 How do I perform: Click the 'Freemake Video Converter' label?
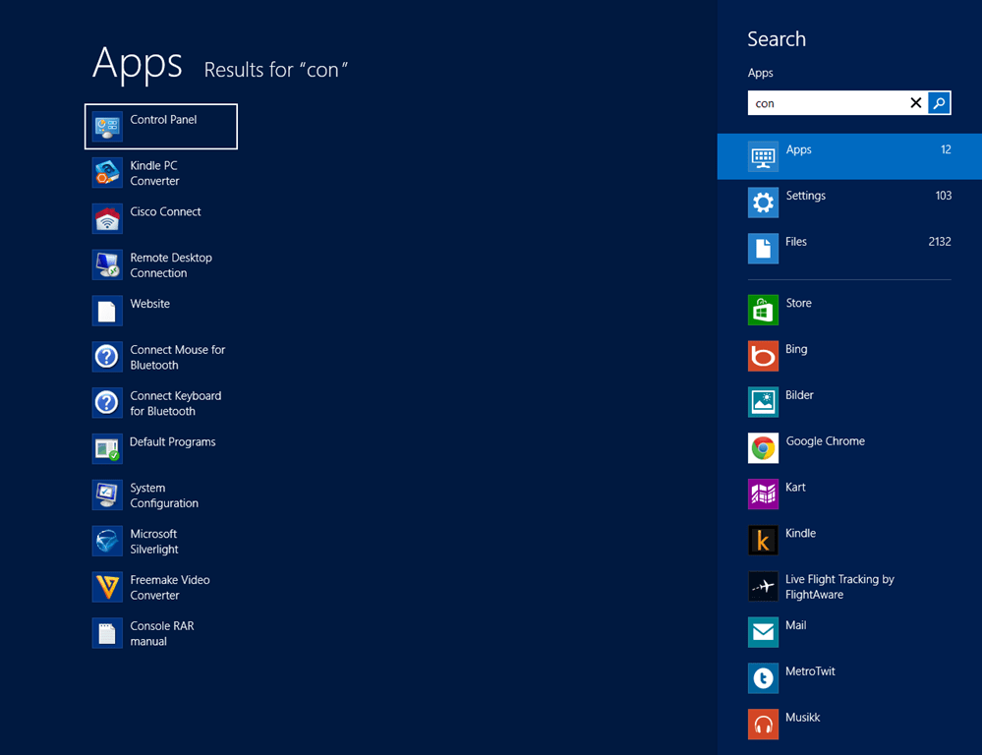(170, 588)
